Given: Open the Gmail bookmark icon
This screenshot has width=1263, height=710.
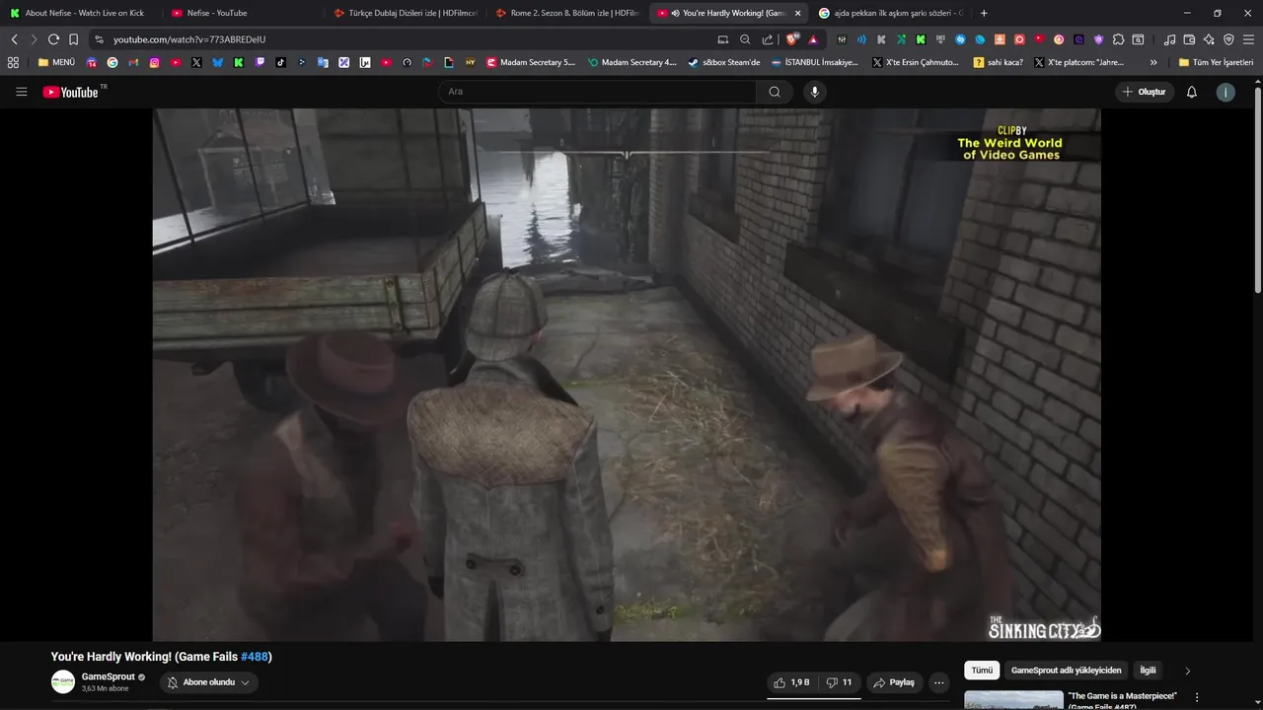Looking at the screenshot, I should click(x=133, y=62).
